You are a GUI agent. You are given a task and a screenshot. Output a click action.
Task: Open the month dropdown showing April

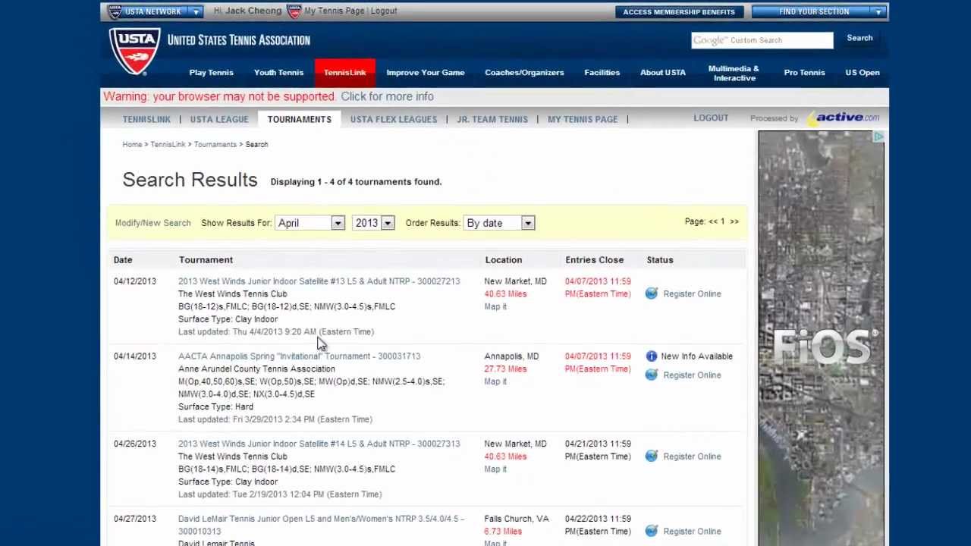point(310,223)
